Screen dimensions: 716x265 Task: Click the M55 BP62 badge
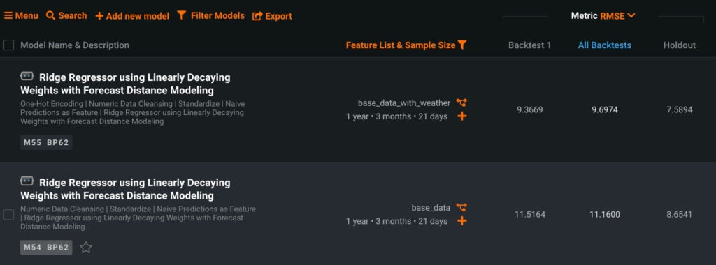[x=46, y=142]
